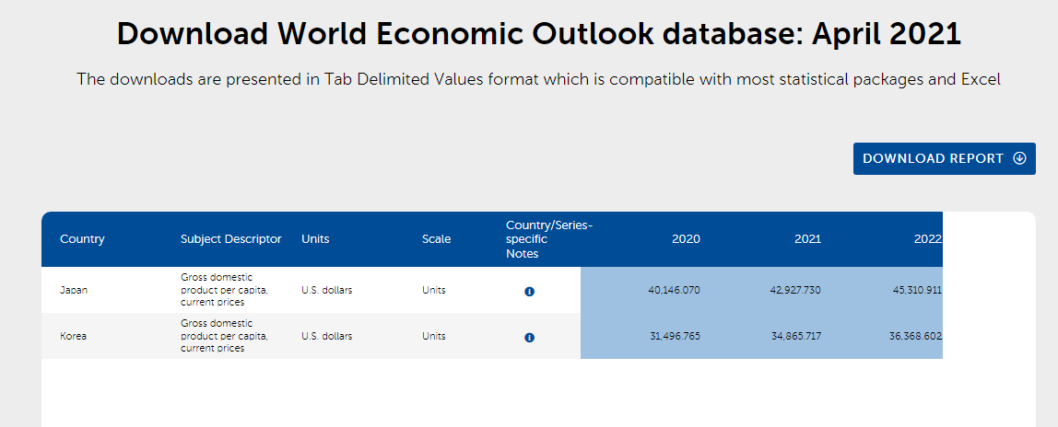1058x427 pixels.
Task: Click Korea's 2021 value 34,865.717
Action: (x=795, y=336)
